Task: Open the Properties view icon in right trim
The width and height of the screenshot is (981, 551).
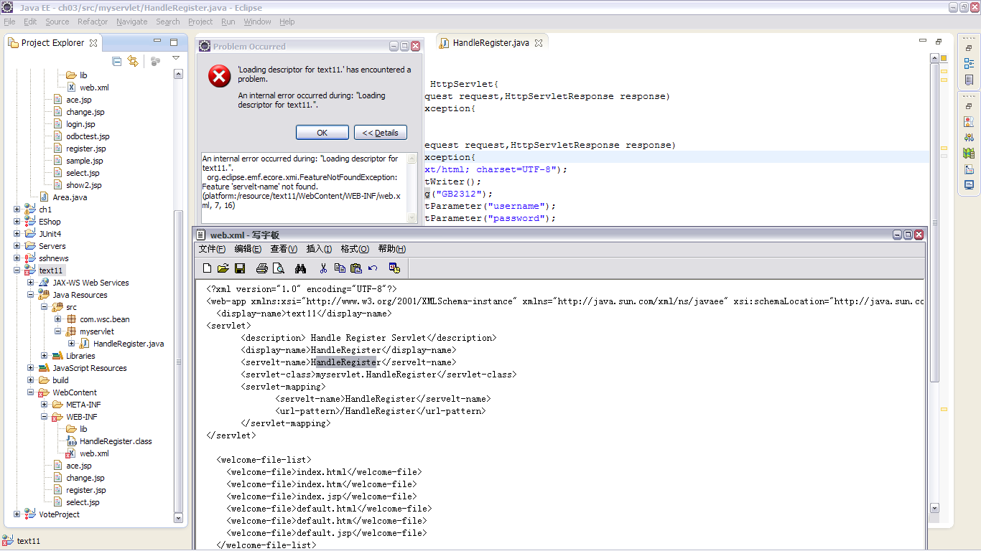Action: tap(969, 138)
